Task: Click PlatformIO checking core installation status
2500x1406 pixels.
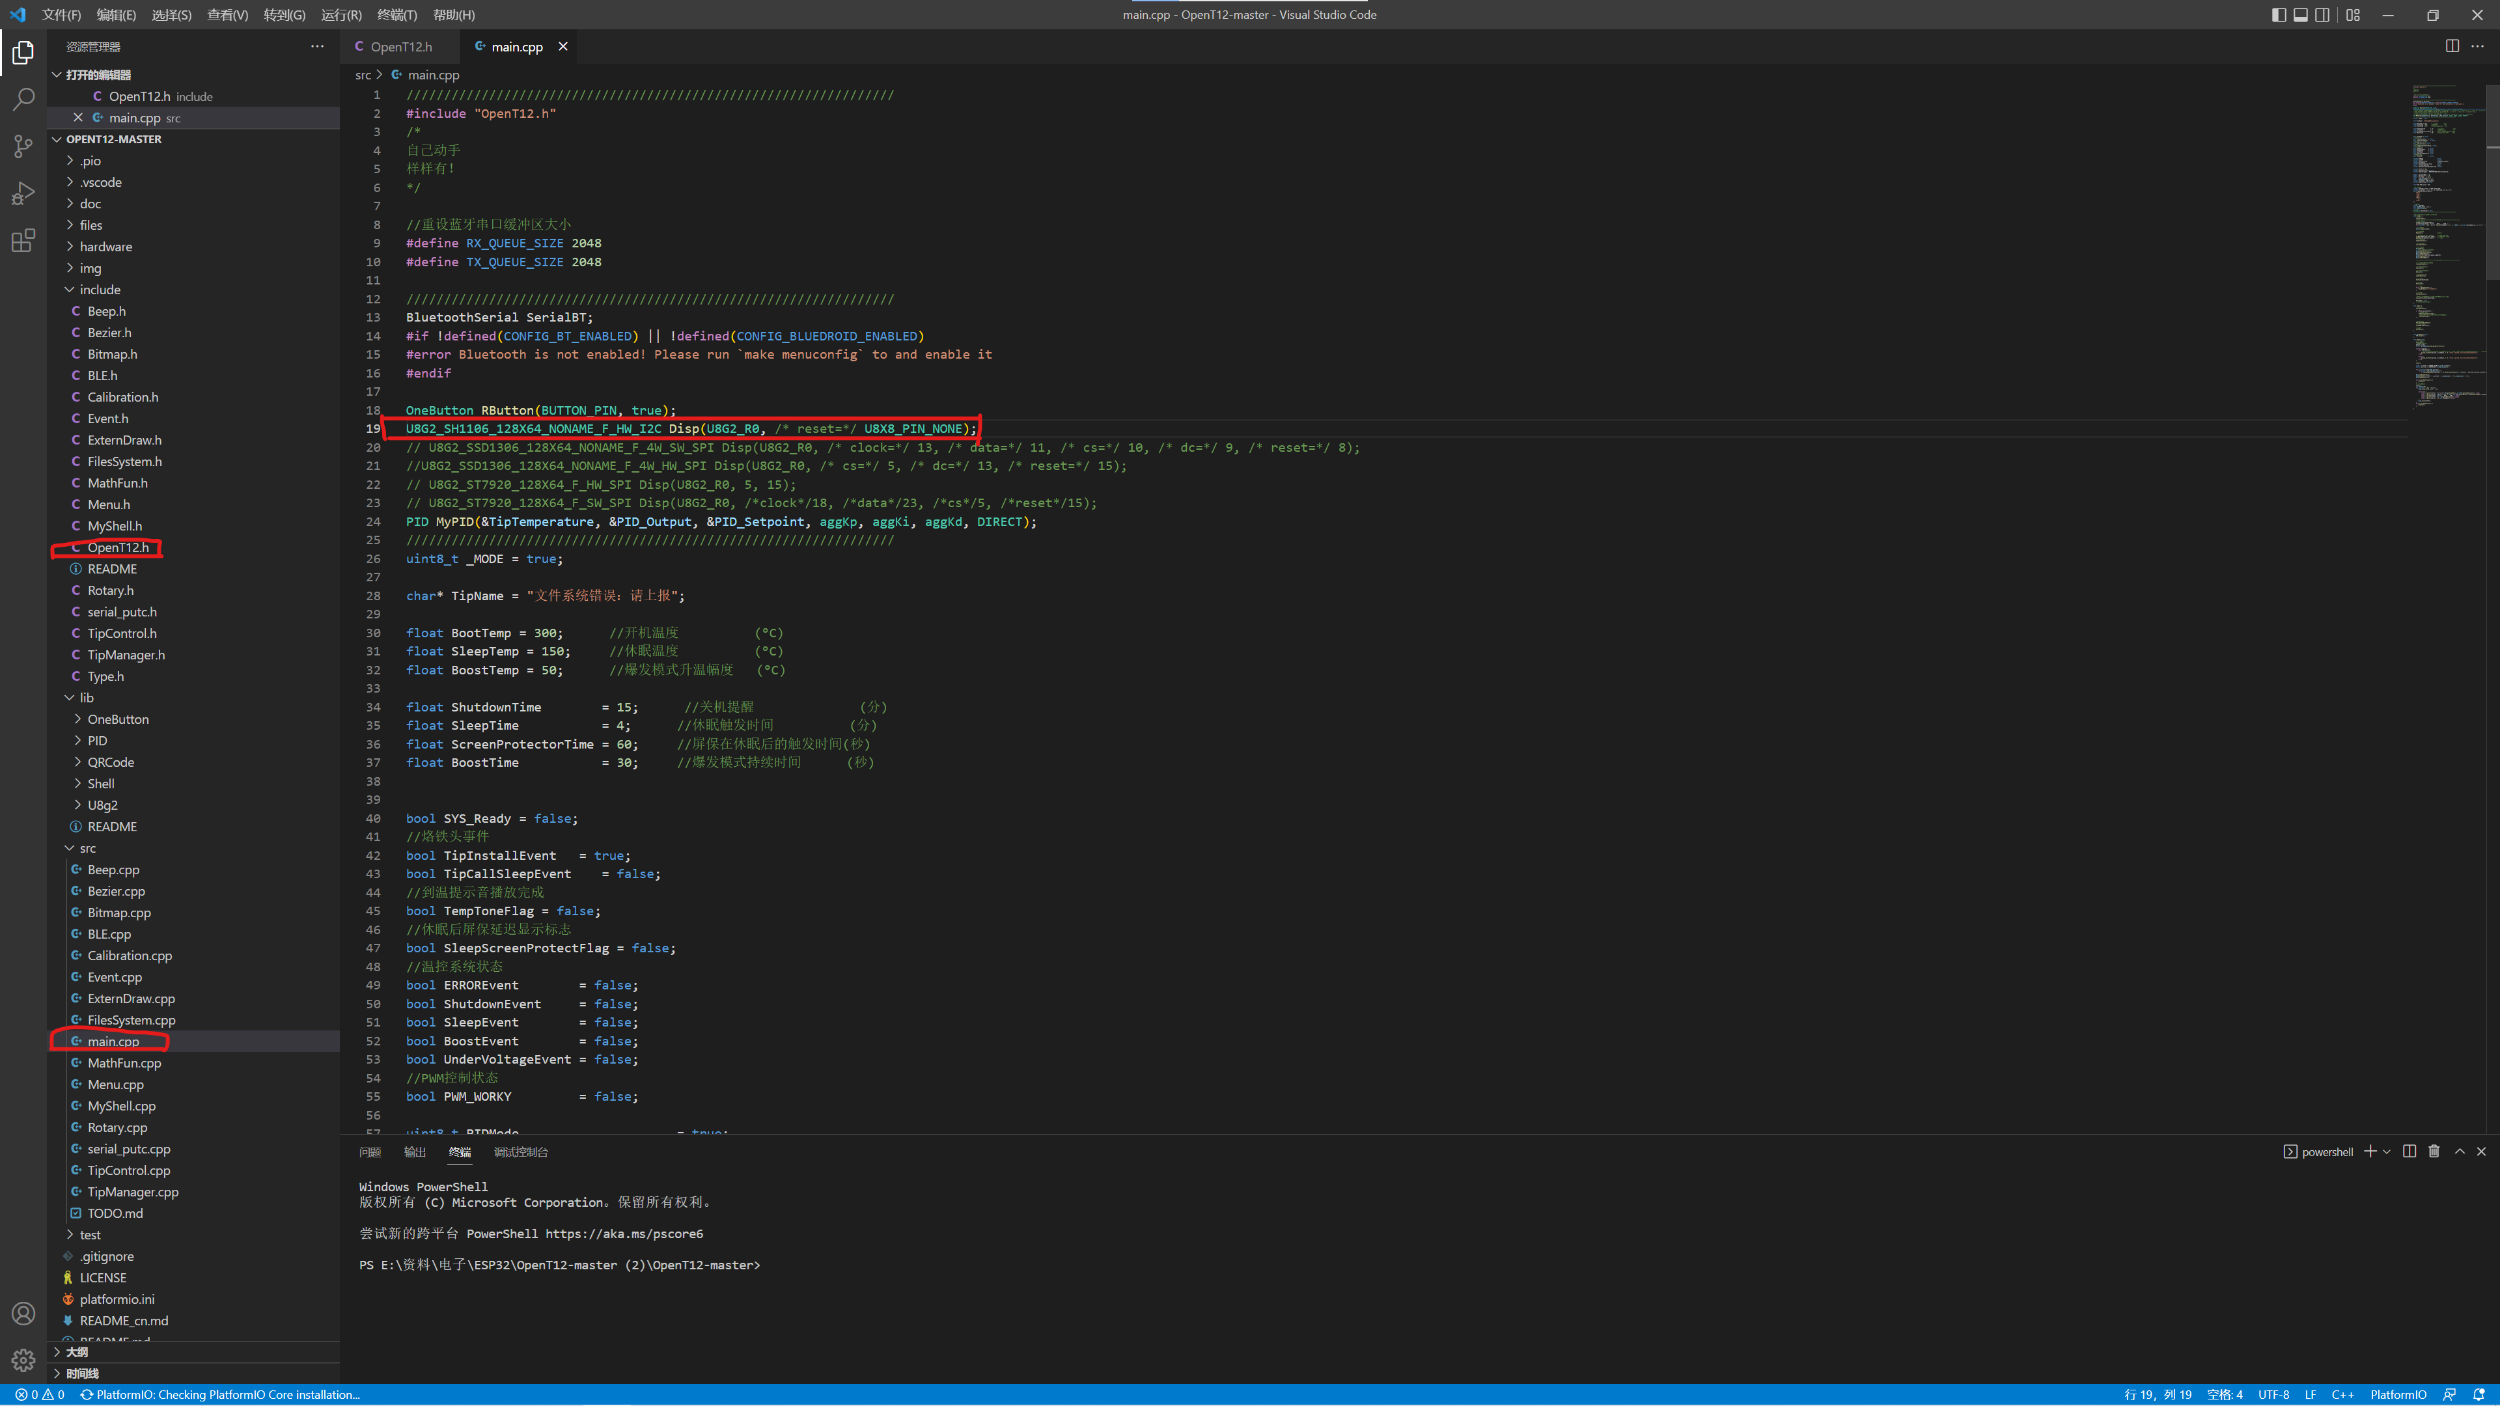Action: [220, 1394]
